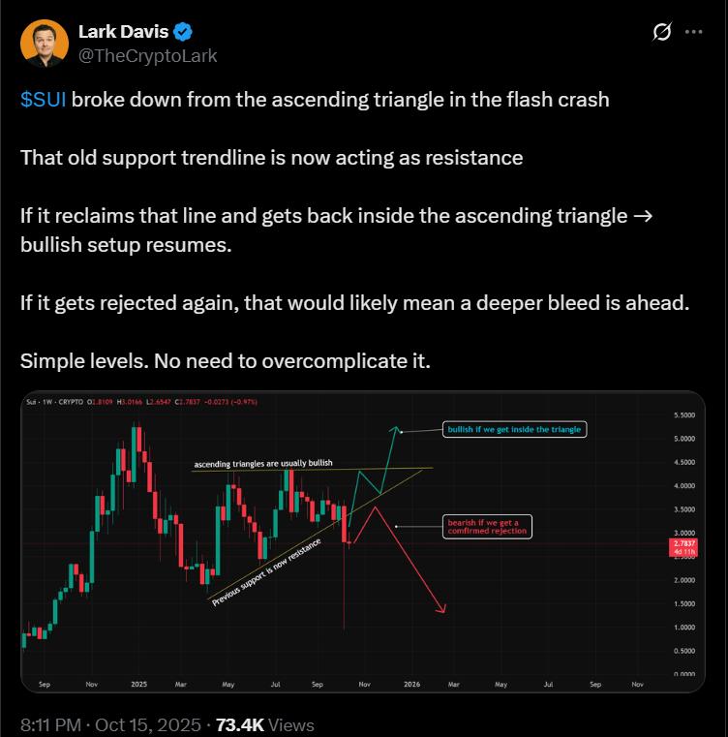Viewport: 728px width, 737px height.
Task: Click the 'bullish if we get inside' label
Action: tap(515, 429)
